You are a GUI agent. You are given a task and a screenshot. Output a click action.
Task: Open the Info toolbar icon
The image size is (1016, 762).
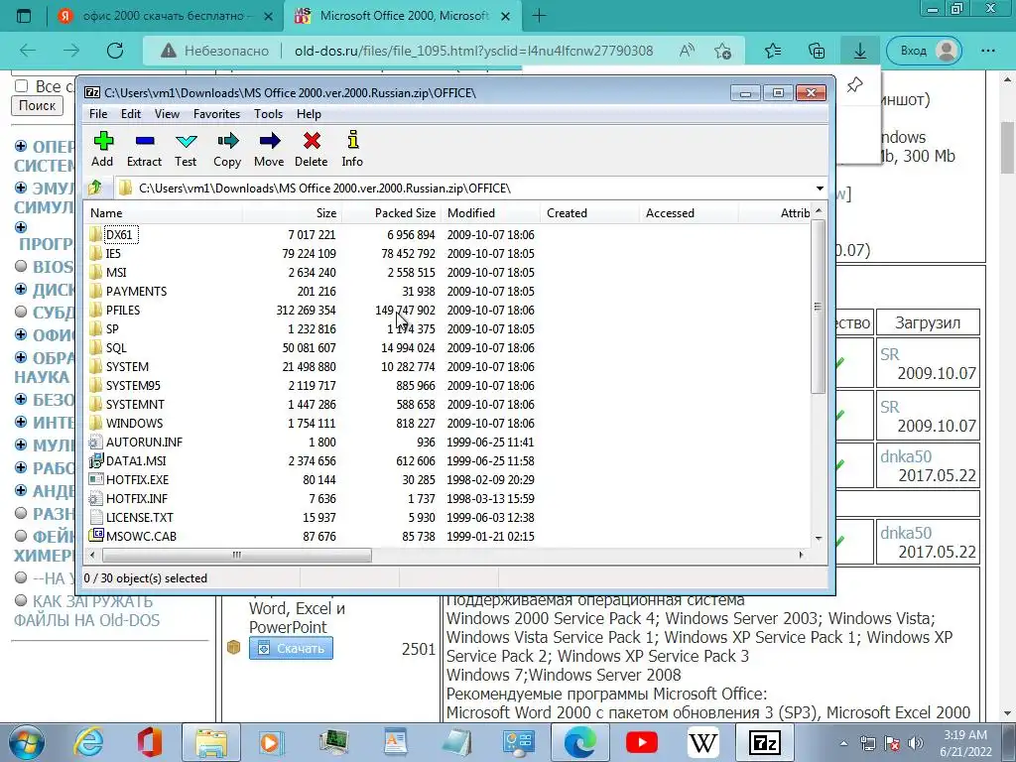352,150
